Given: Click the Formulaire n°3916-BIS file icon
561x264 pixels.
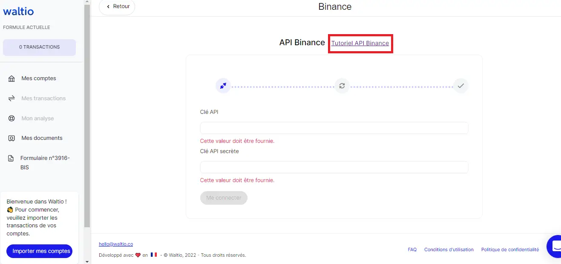Looking at the screenshot, I should [x=12, y=158].
